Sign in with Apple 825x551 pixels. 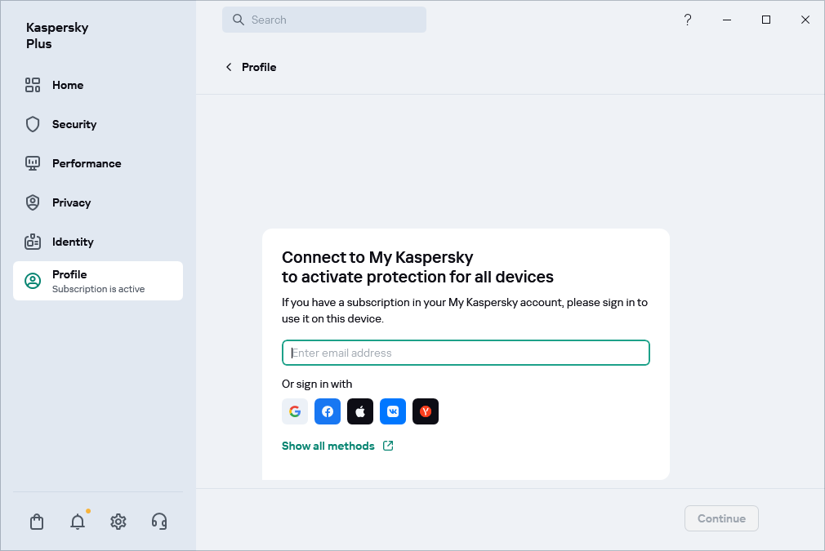[360, 411]
